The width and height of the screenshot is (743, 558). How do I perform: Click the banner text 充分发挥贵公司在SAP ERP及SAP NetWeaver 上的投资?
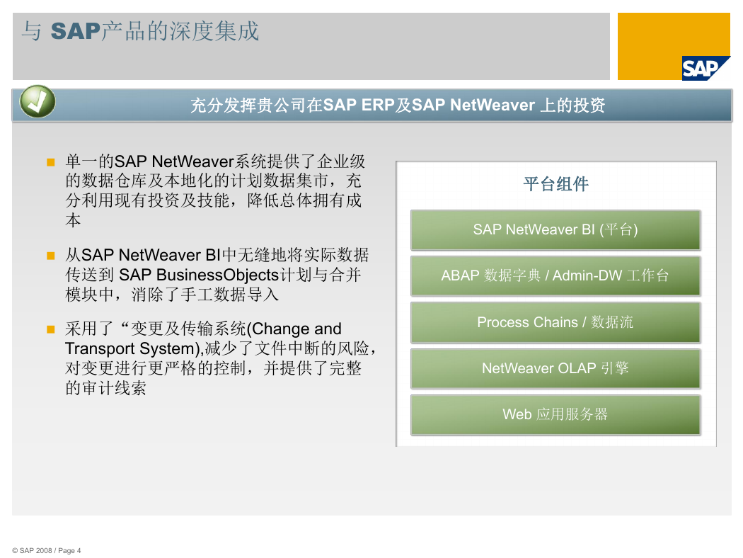[x=398, y=105]
